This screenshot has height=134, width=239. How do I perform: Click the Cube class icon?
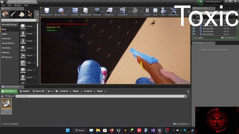[x=23, y=63]
